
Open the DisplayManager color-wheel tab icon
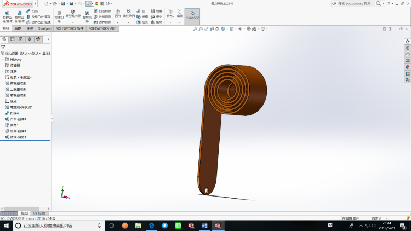tap(38, 39)
